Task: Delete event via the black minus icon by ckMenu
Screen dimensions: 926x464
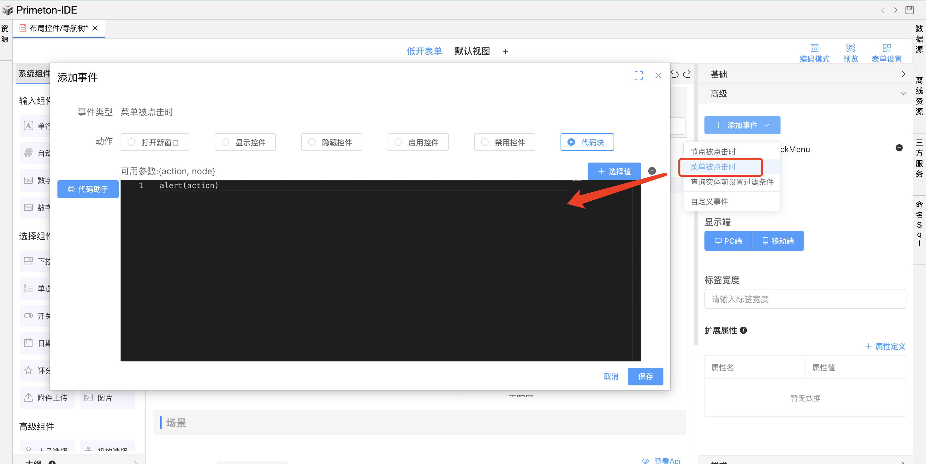Action: click(899, 148)
